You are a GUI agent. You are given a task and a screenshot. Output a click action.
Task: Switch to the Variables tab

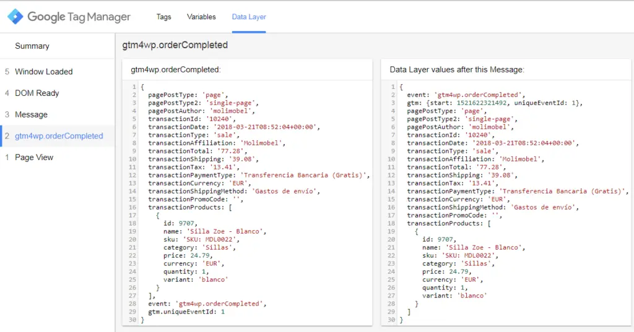[201, 17]
